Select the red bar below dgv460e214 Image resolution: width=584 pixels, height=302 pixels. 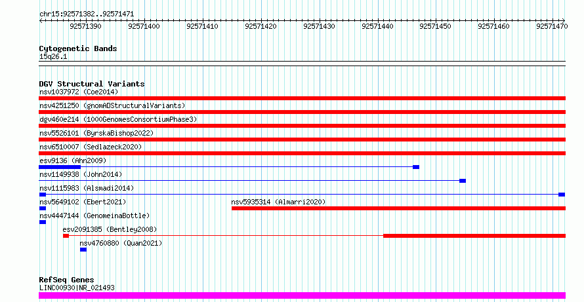pos(302,126)
